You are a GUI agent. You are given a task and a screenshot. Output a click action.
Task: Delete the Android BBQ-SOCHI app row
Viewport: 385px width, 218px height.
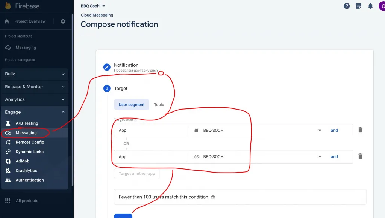click(x=360, y=130)
